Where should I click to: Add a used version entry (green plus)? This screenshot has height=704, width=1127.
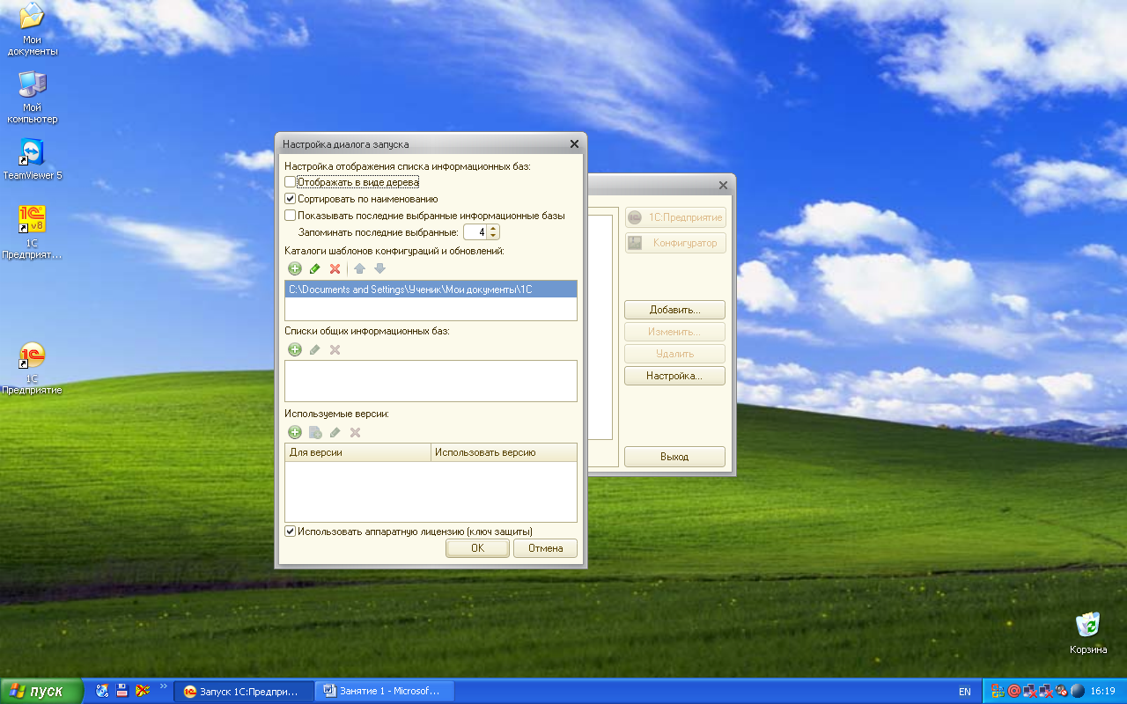pos(295,432)
